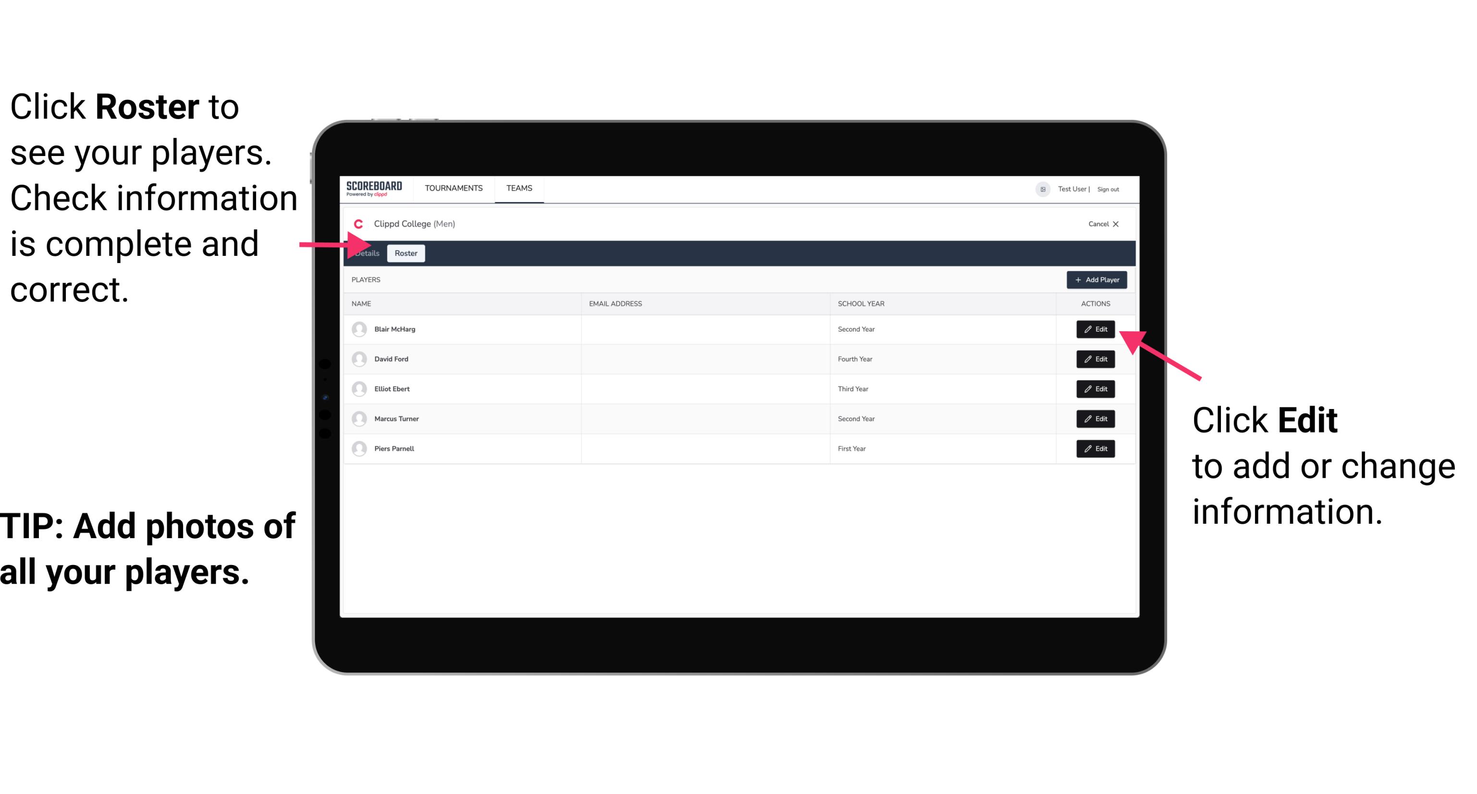Open the TEAMS menu item
1477x794 pixels.
(x=518, y=188)
